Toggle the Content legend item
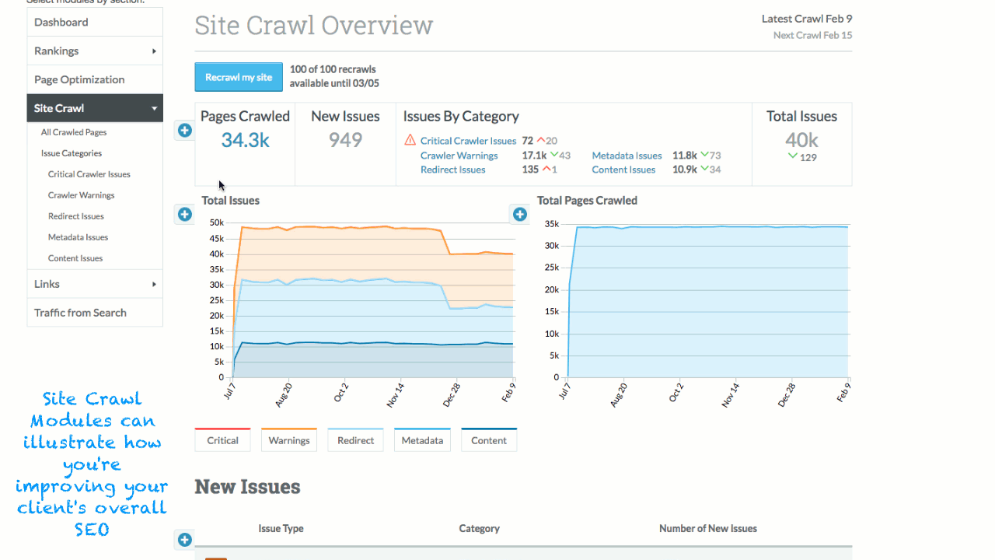This screenshot has width=995, height=560. point(489,440)
